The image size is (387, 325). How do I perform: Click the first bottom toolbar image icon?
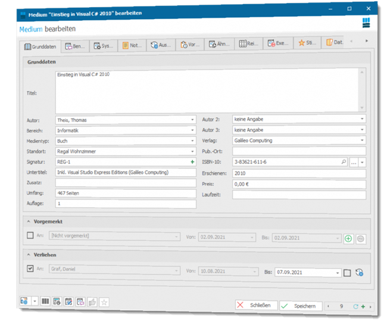click(x=24, y=301)
